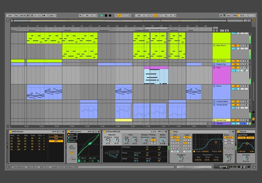This screenshot has width=262, height=183.
Task: Click the Tap tempo button
Action: 16,15
